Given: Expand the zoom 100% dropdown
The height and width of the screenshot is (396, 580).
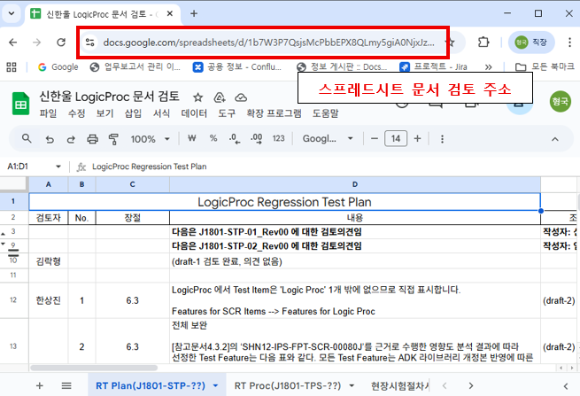Looking at the screenshot, I should [151, 138].
